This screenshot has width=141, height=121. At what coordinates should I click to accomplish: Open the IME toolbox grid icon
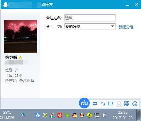tap(127, 104)
